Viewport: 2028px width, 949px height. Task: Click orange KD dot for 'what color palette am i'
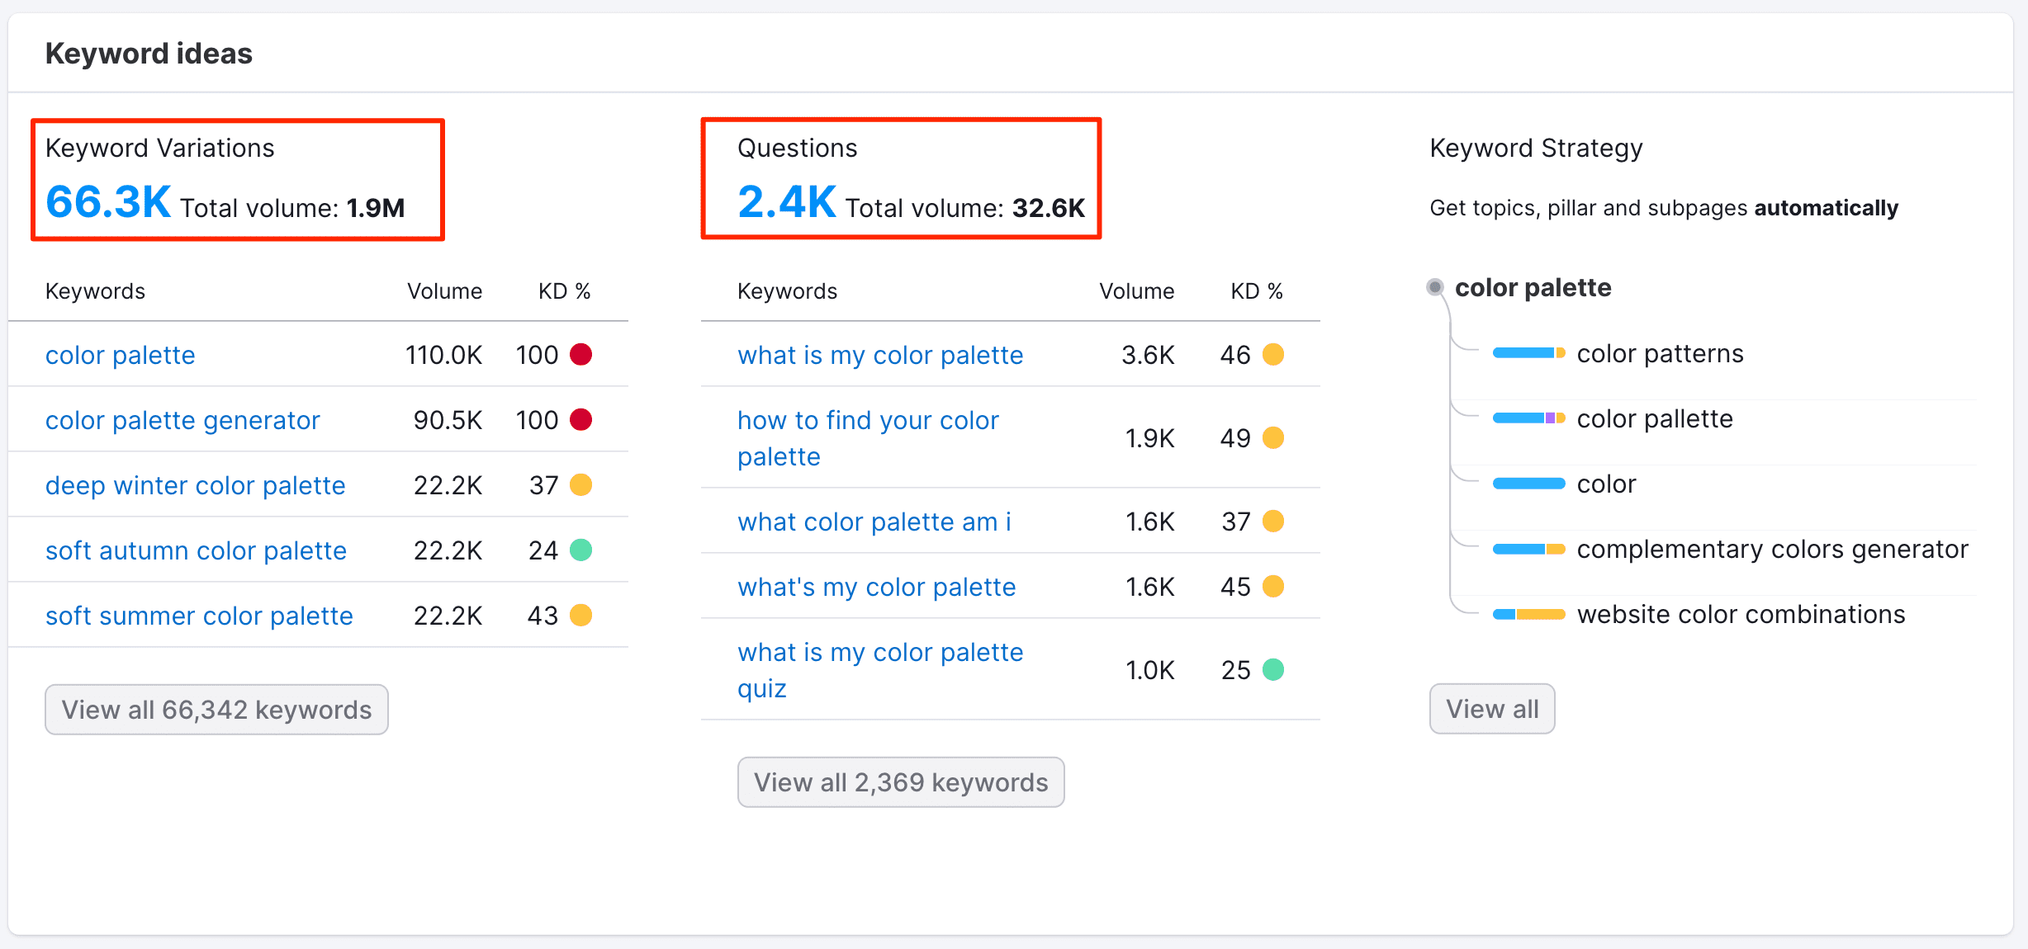1273,521
